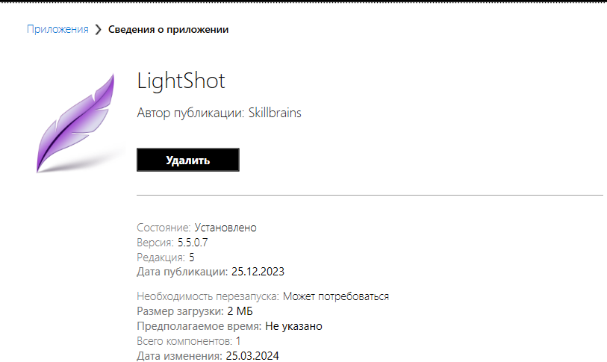
Task: Click the horizontal divider under Удалить
Action: [370, 196]
